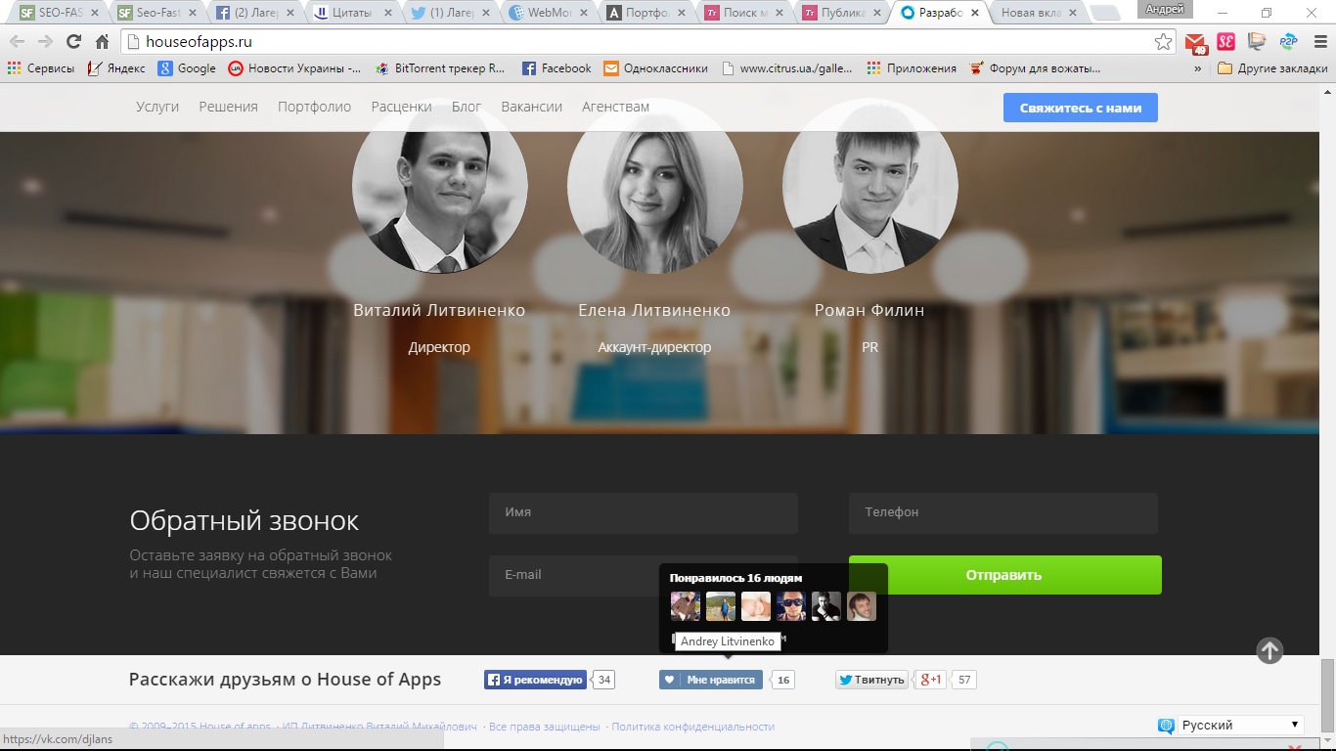Click Елена Литвиненко's portrait photo

pyautogui.click(x=654, y=186)
